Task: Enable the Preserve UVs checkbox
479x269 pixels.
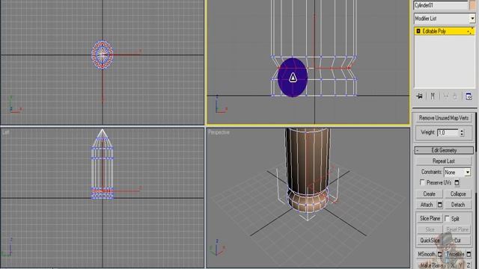Action: pos(422,182)
